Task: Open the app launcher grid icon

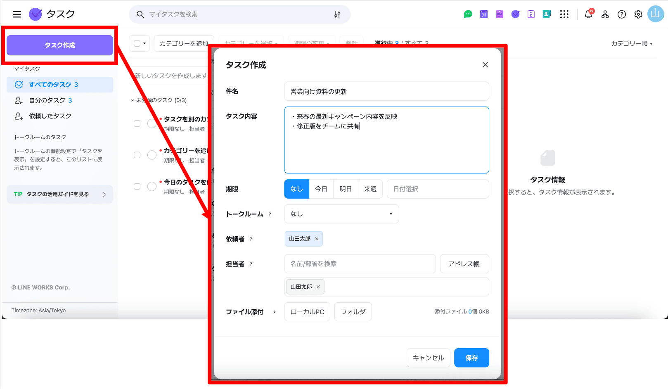Action: [564, 14]
